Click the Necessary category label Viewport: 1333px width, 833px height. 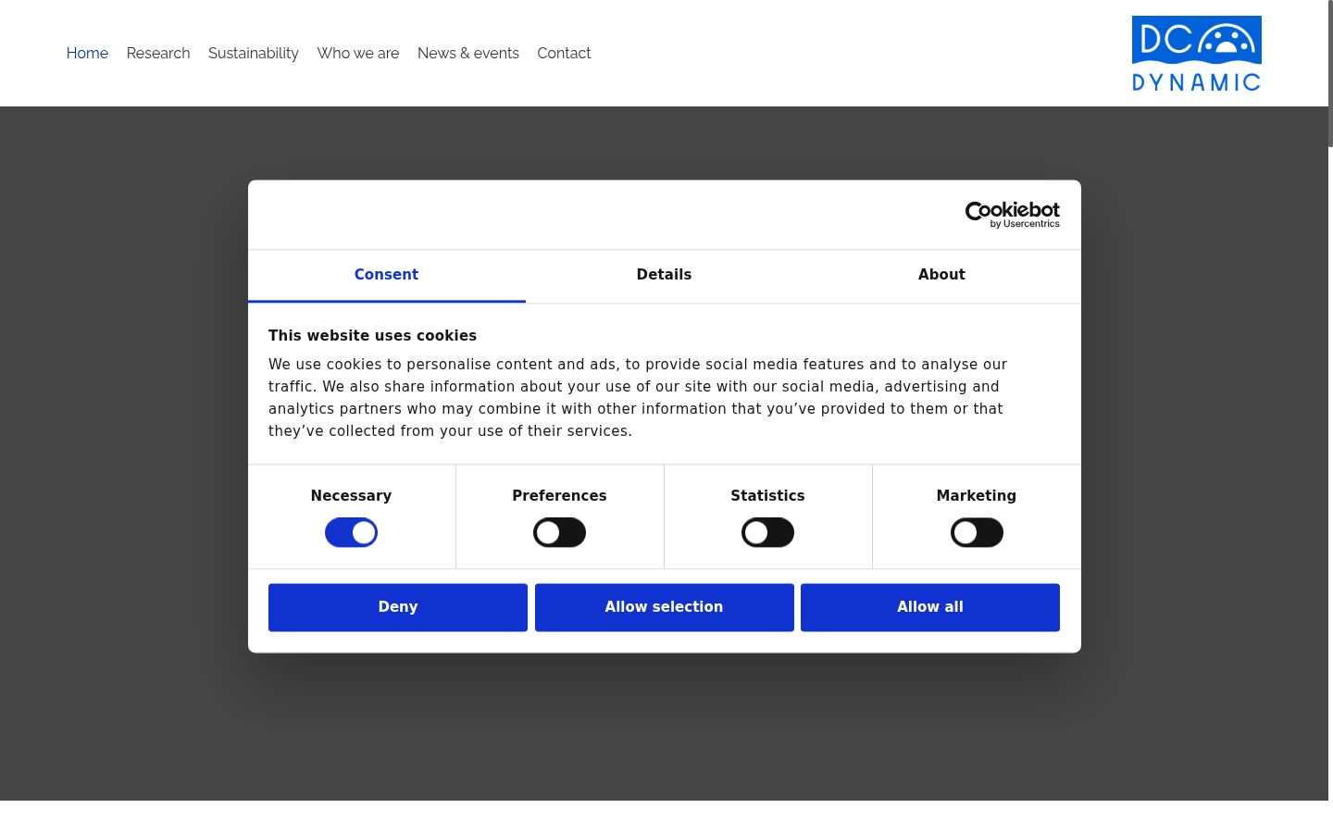click(x=351, y=496)
